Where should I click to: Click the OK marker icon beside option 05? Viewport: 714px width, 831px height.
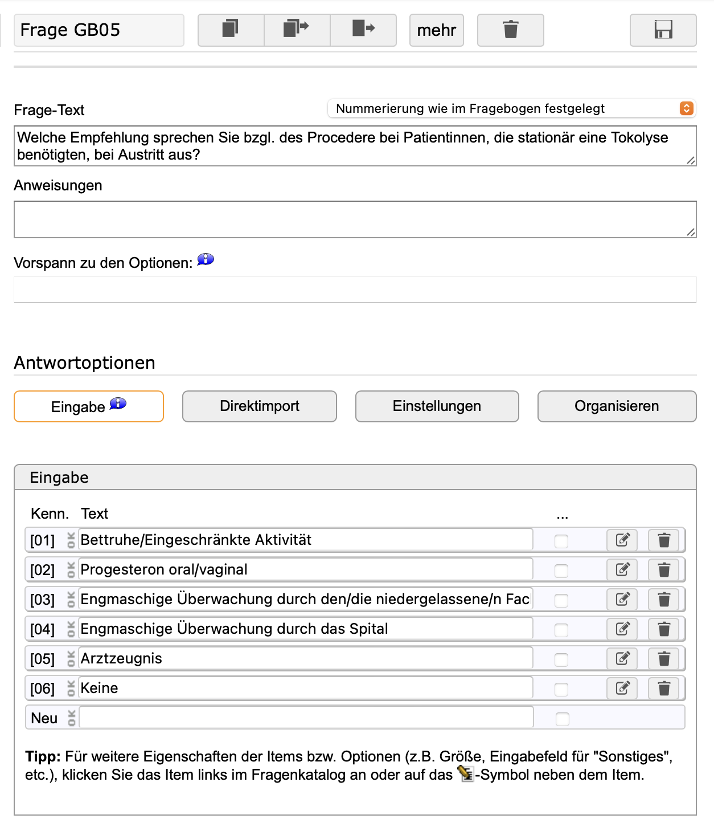point(71,659)
